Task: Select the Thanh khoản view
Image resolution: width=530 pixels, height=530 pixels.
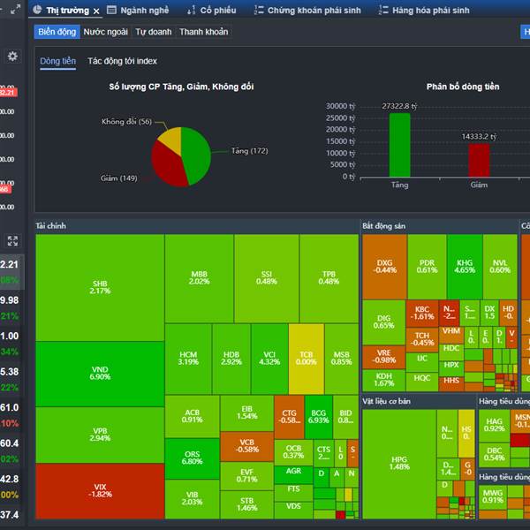Action: (x=204, y=32)
